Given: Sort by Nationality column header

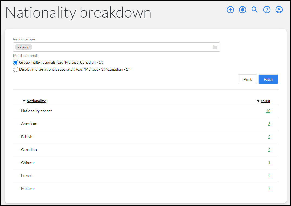Looking at the screenshot, I should pos(36,101).
